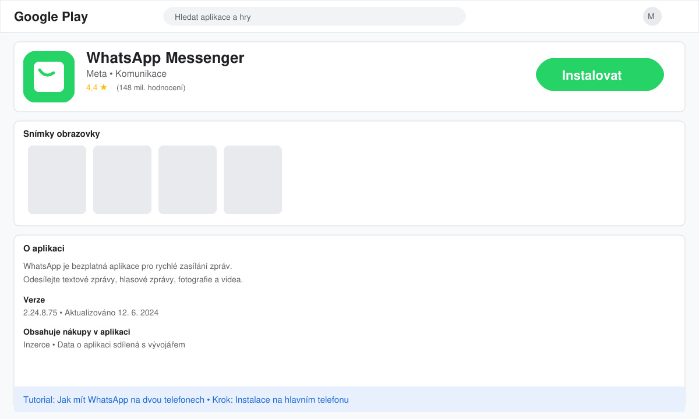Open the WhatsApp Messenger app icon

pyautogui.click(x=49, y=77)
